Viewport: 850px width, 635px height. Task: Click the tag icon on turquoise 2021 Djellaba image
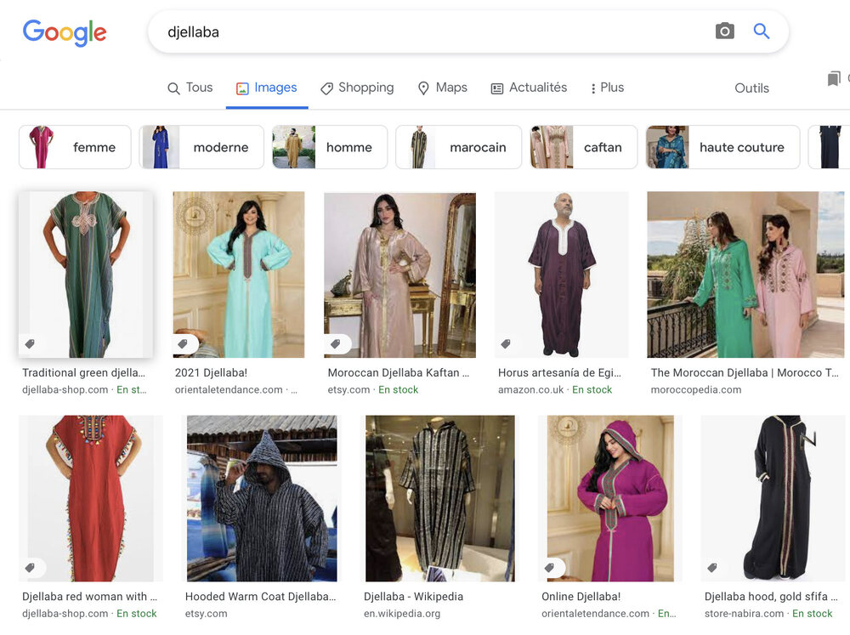click(183, 344)
